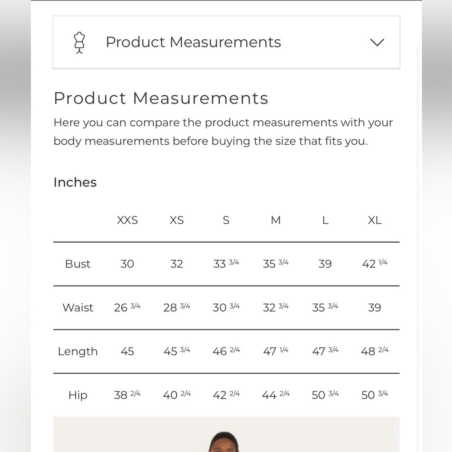Collapse Product Measurements with the chevron arrow
This screenshot has width=452, height=452.
[x=377, y=42]
